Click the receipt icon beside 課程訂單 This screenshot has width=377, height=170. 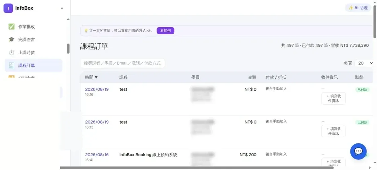tap(11, 65)
